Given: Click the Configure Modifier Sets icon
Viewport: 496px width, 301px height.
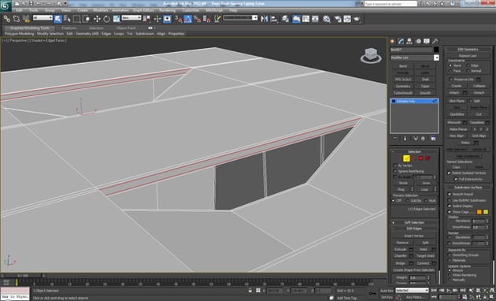Looking at the screenshot, I should coord(433,139).
